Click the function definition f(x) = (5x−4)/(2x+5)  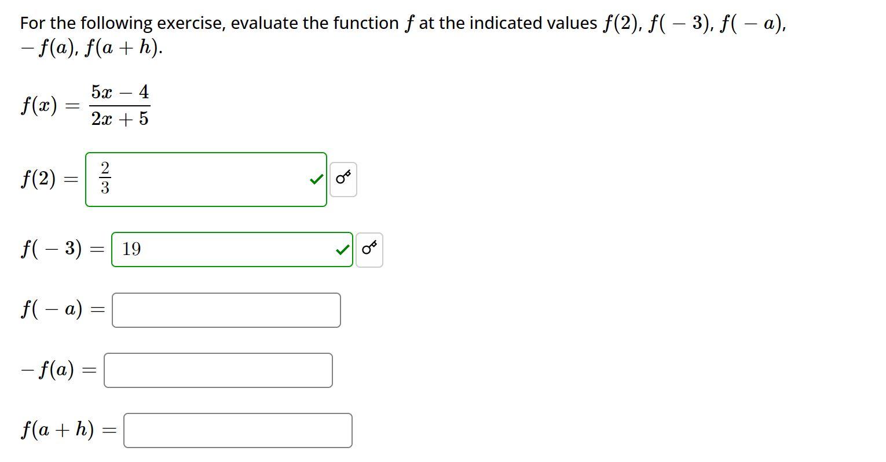tap(86, 105)
